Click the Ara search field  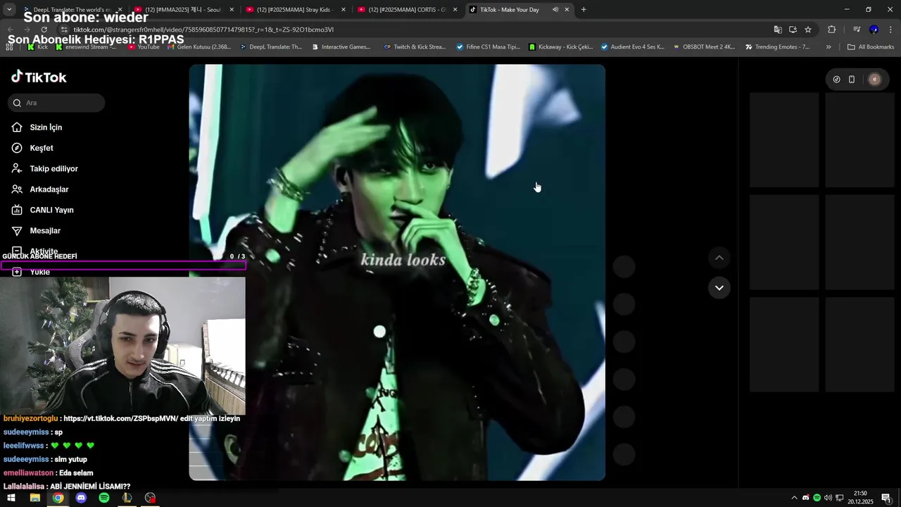[56, 103]
